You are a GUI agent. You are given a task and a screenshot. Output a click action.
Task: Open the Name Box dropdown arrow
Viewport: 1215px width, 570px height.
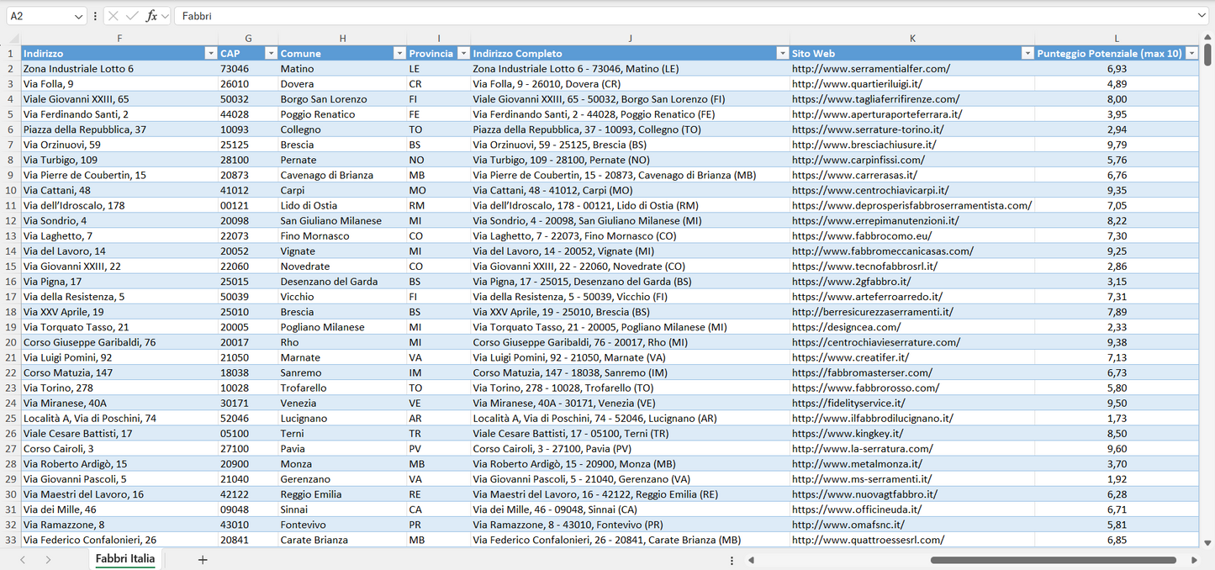(81, 15)
